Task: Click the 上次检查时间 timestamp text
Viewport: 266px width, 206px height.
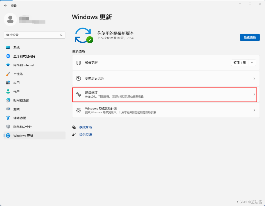Action: pos(115,38)
